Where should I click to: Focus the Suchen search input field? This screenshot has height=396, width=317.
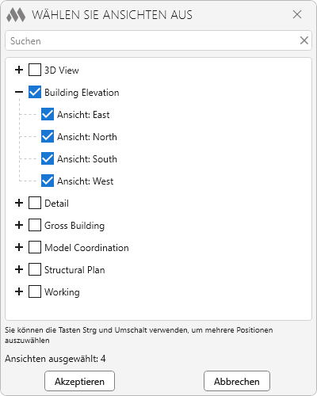pyautogui.click(x=153, y=40)
